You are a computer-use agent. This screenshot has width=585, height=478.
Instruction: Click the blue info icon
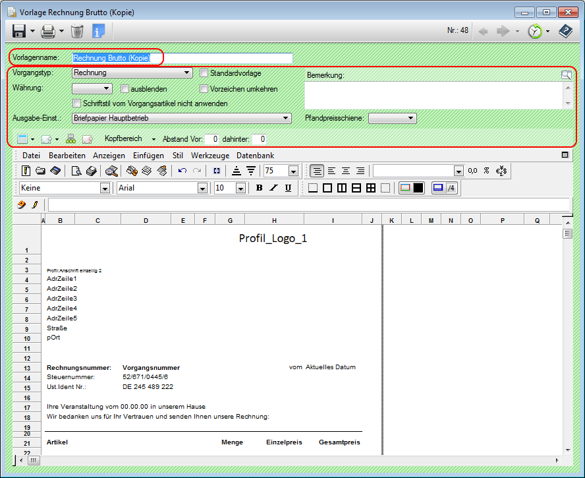click(99, 31)
